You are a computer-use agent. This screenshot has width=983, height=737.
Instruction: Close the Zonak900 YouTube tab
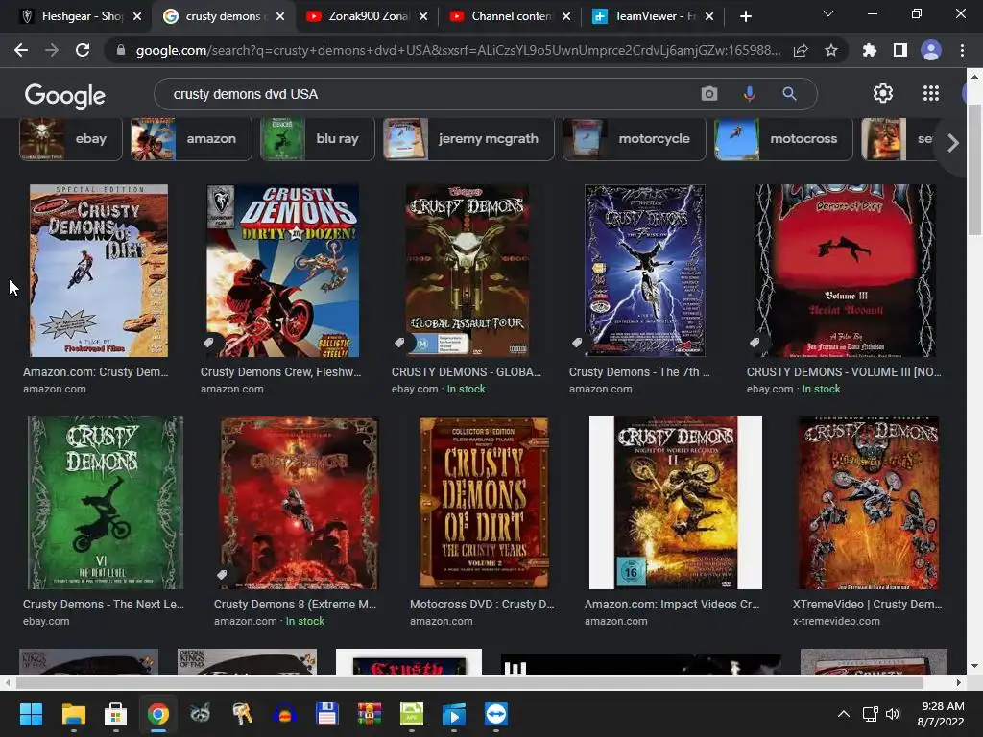(x=423, y=16)
